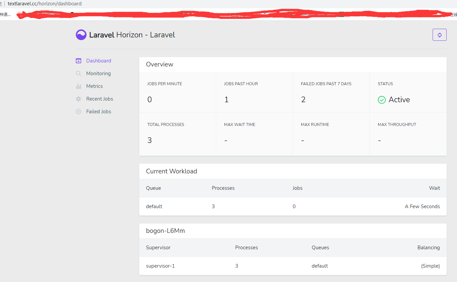The width and height of the screenshot is (457, 282).
Task: Click the FAILED JOBS PAST 7 DAYS label
Action: pos(326,84)
